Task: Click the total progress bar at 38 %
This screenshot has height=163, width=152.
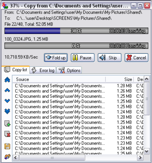Action: click(76, 31)
